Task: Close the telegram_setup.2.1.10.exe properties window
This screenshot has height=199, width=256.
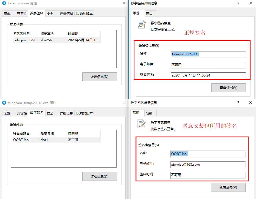Action: point(124,103)
